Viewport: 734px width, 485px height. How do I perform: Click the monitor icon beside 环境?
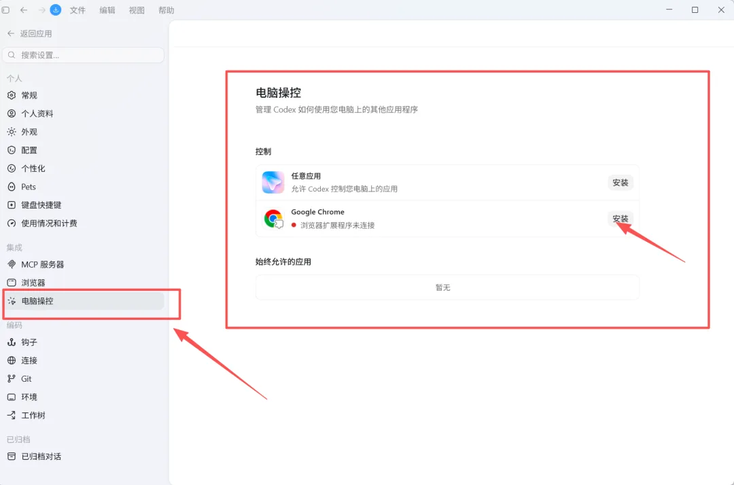pos(12,397)
